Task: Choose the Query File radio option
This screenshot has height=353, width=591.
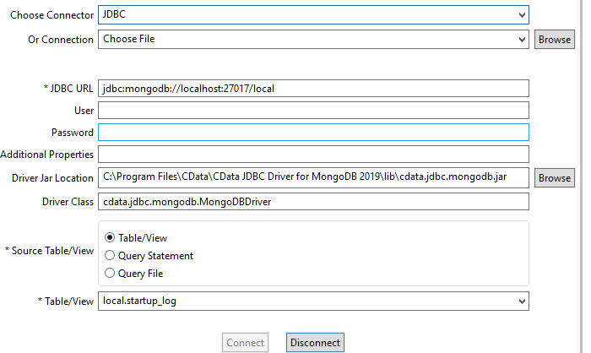Action: (x=110, y=273)
